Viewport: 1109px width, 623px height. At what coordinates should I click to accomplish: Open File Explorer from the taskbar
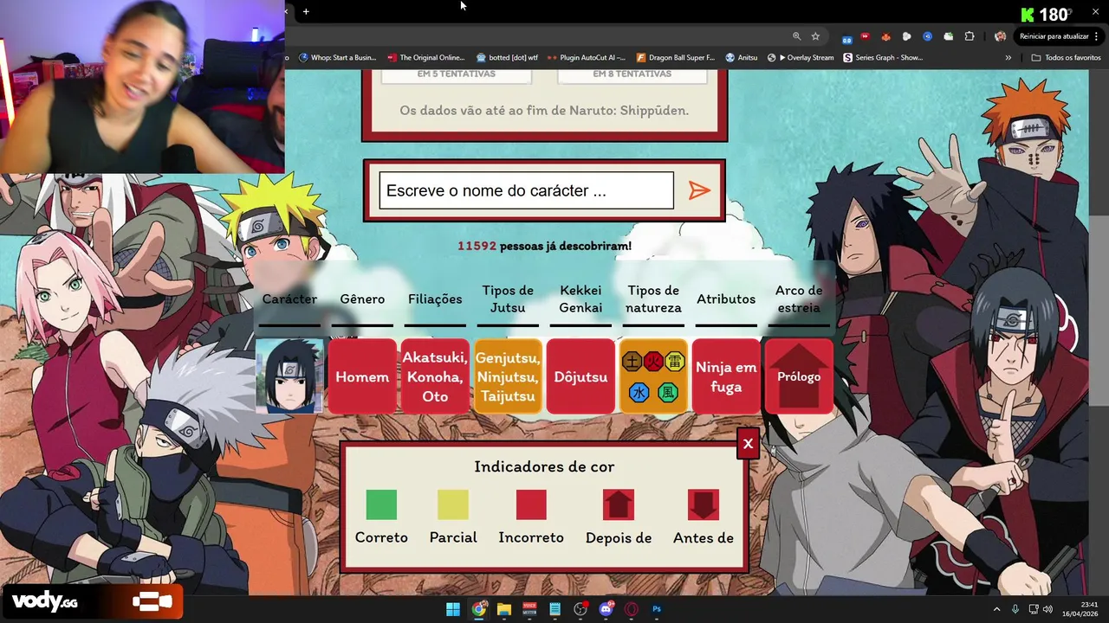[504, 609]
